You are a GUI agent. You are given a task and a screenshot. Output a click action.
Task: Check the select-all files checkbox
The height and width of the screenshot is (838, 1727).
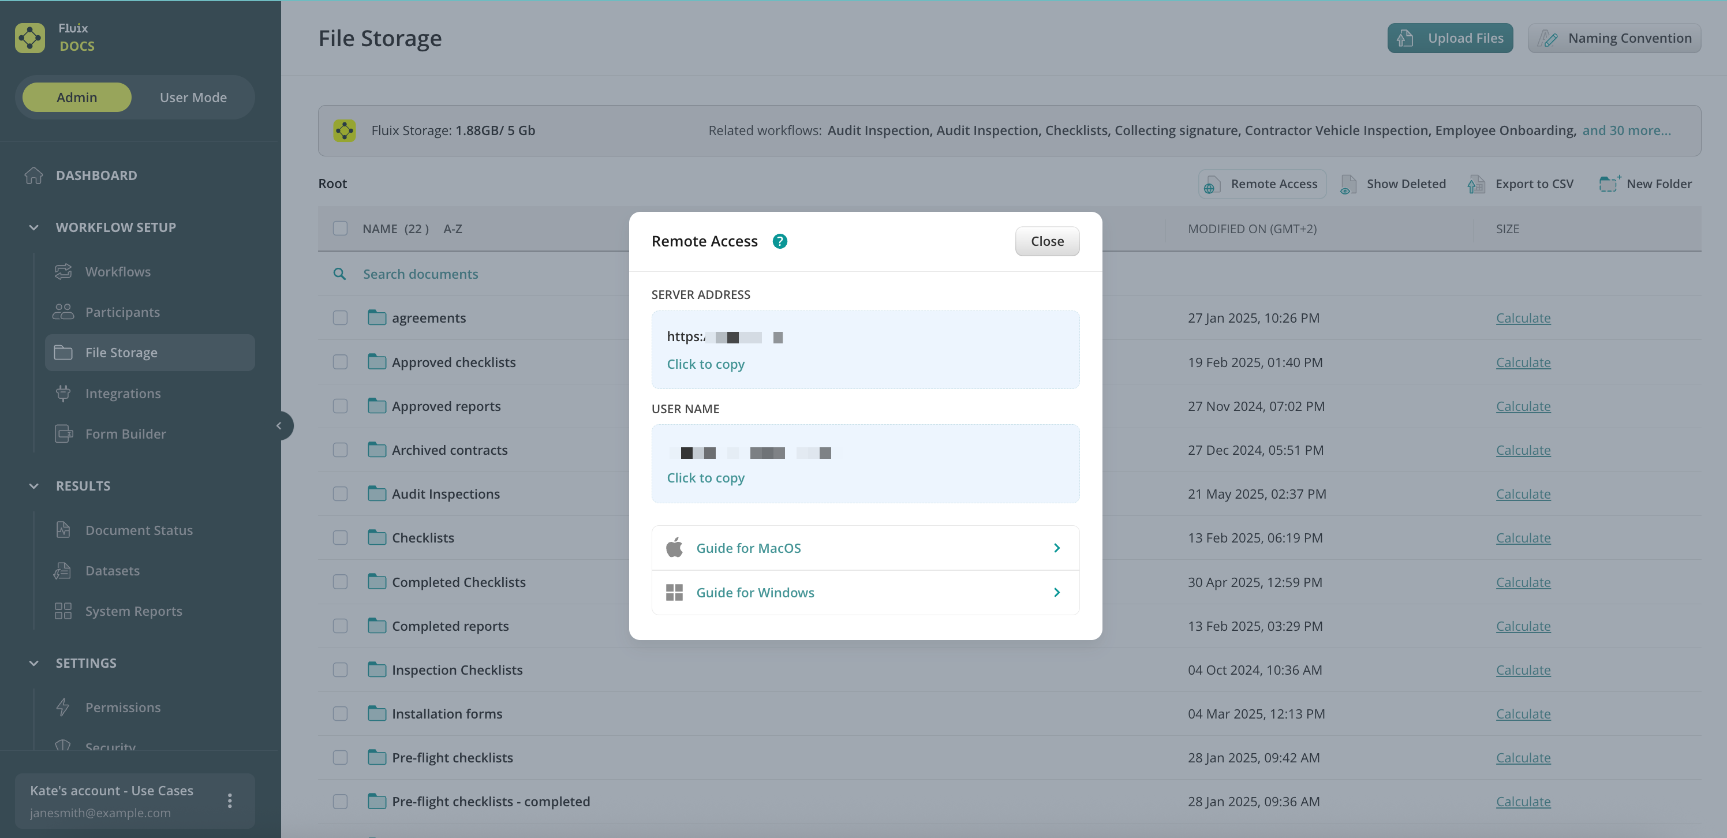point(341,229)
